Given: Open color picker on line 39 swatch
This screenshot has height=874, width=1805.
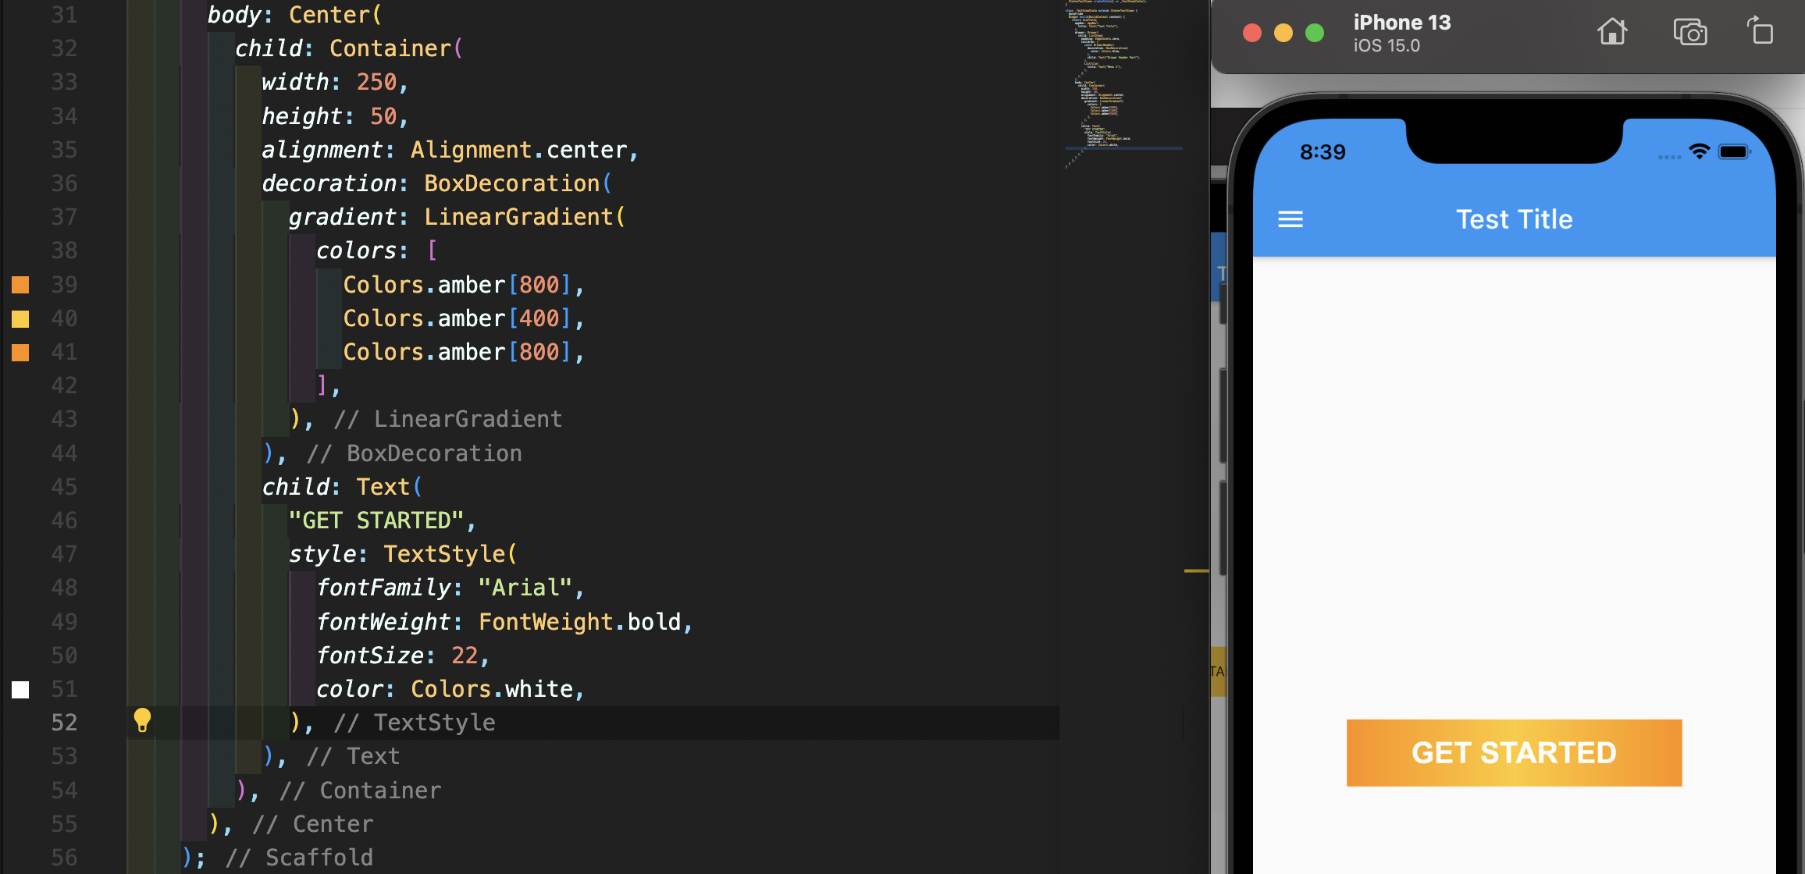Looking at the screenshot, I should pyautogui.click(x=20, y=285).
